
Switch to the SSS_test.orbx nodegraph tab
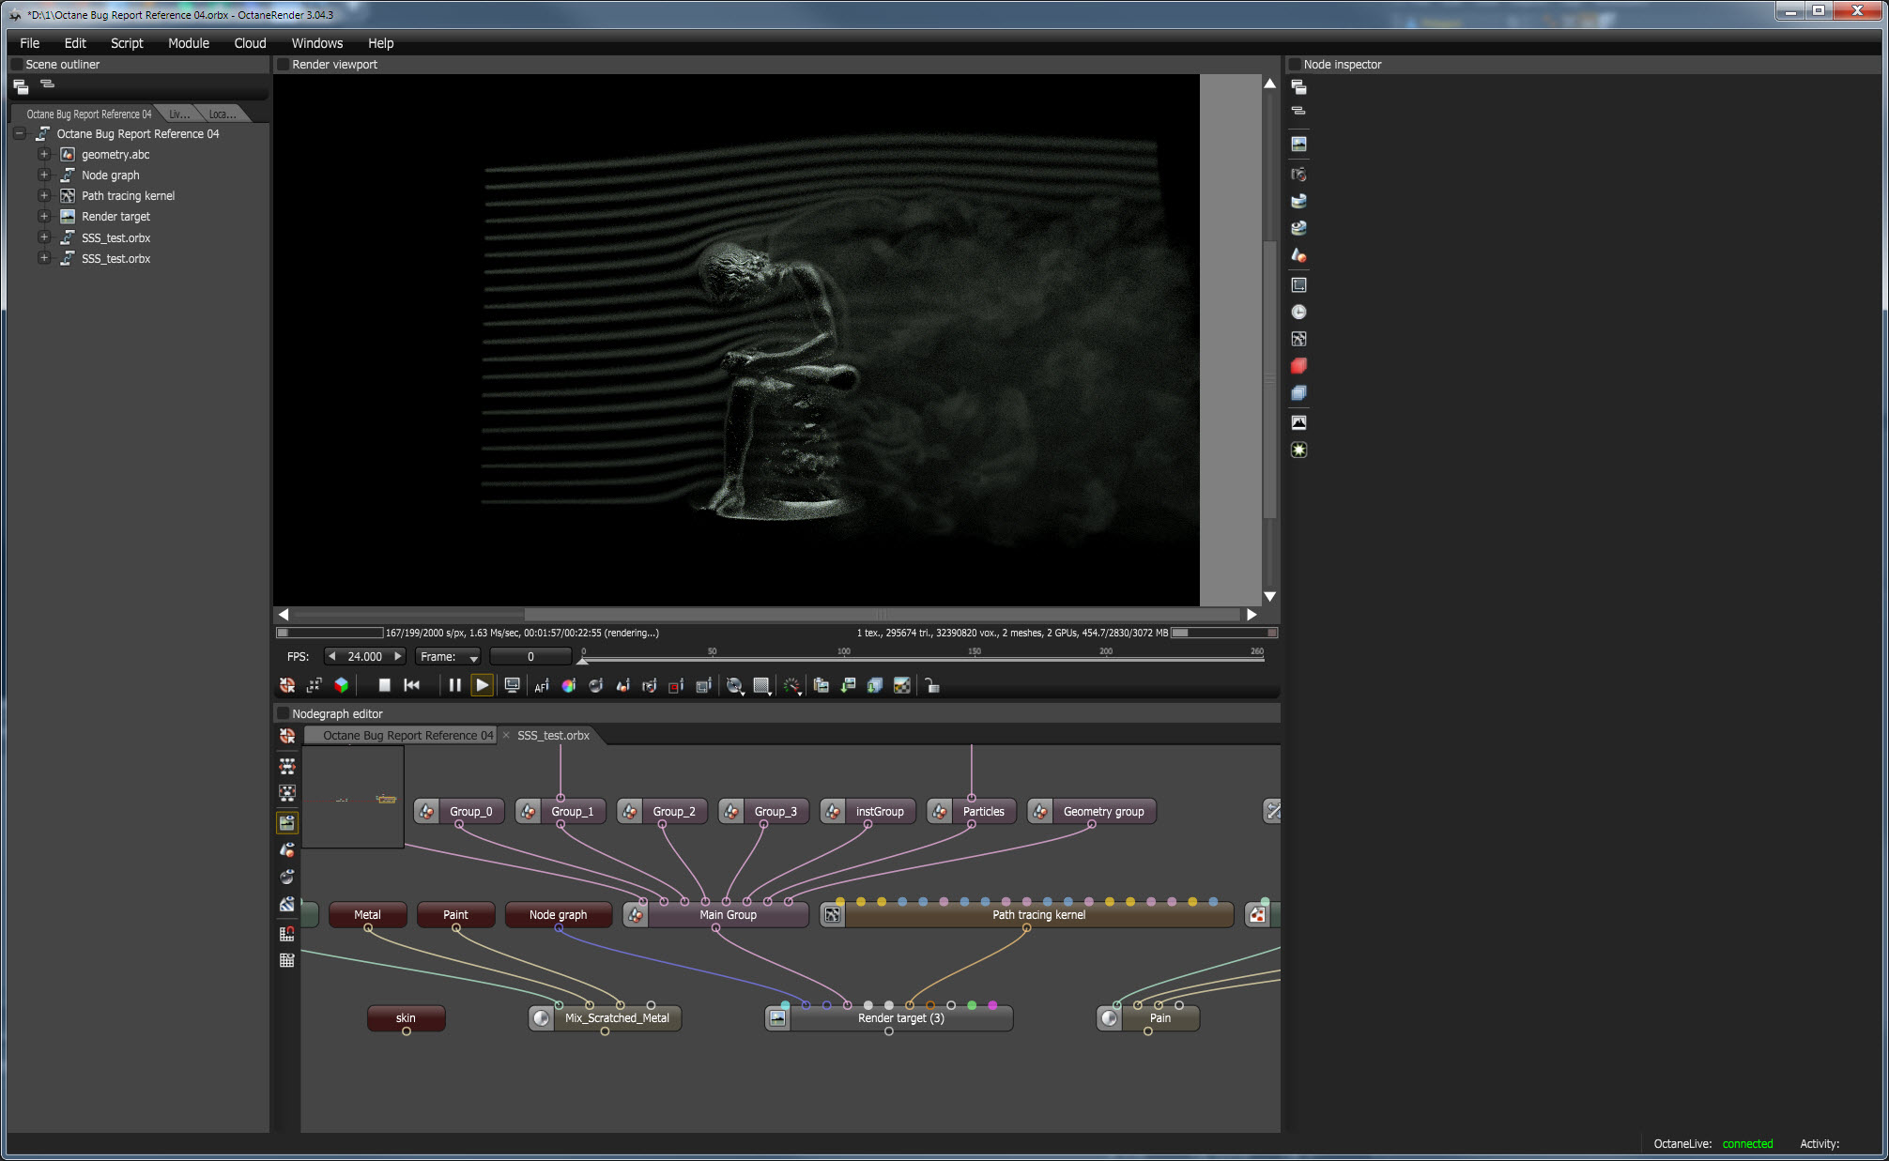(x=553, y=736)
